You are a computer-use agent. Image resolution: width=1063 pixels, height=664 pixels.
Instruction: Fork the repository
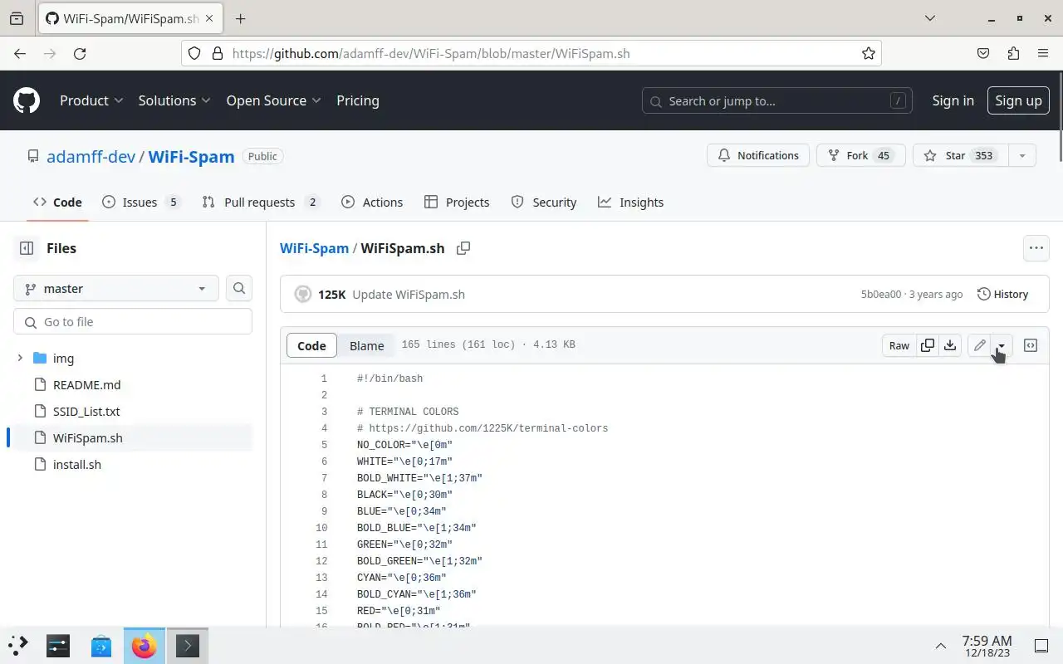click(860, 155)
